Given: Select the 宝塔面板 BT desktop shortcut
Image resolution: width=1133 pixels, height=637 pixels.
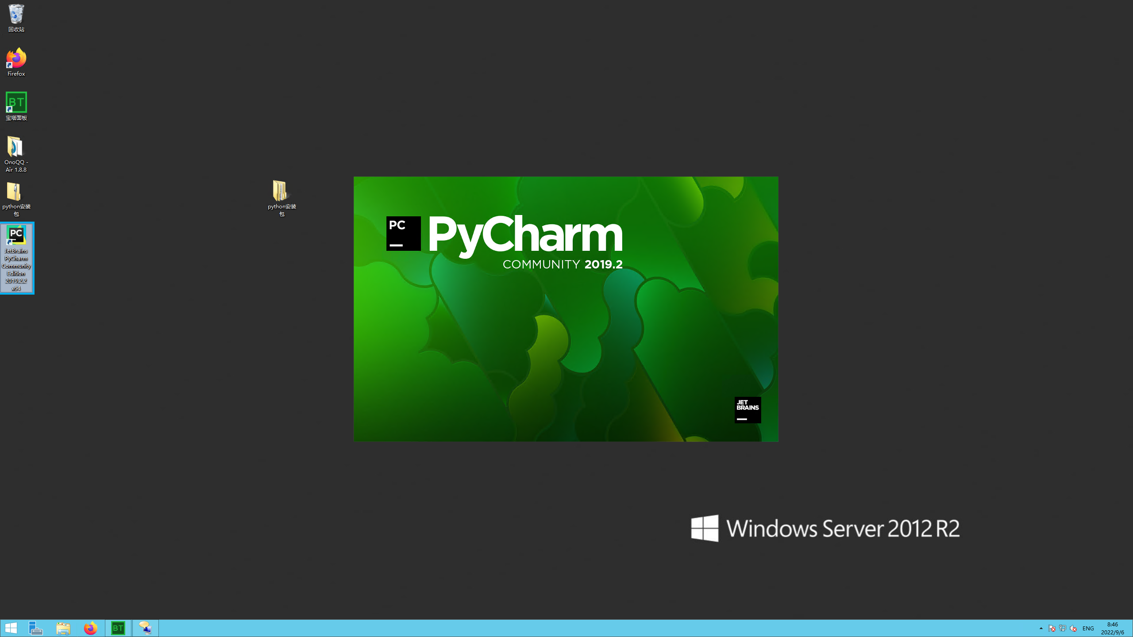Looking at the screenshot, I should 16,106.
